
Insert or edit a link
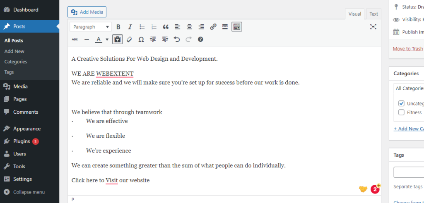coord(213,27)
